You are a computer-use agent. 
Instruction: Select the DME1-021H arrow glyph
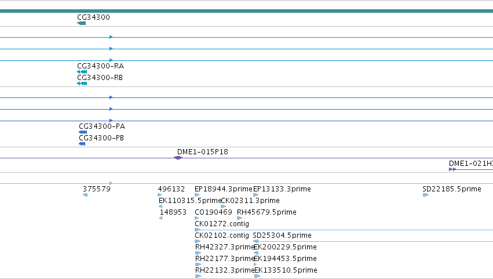(x=452, y=169)
